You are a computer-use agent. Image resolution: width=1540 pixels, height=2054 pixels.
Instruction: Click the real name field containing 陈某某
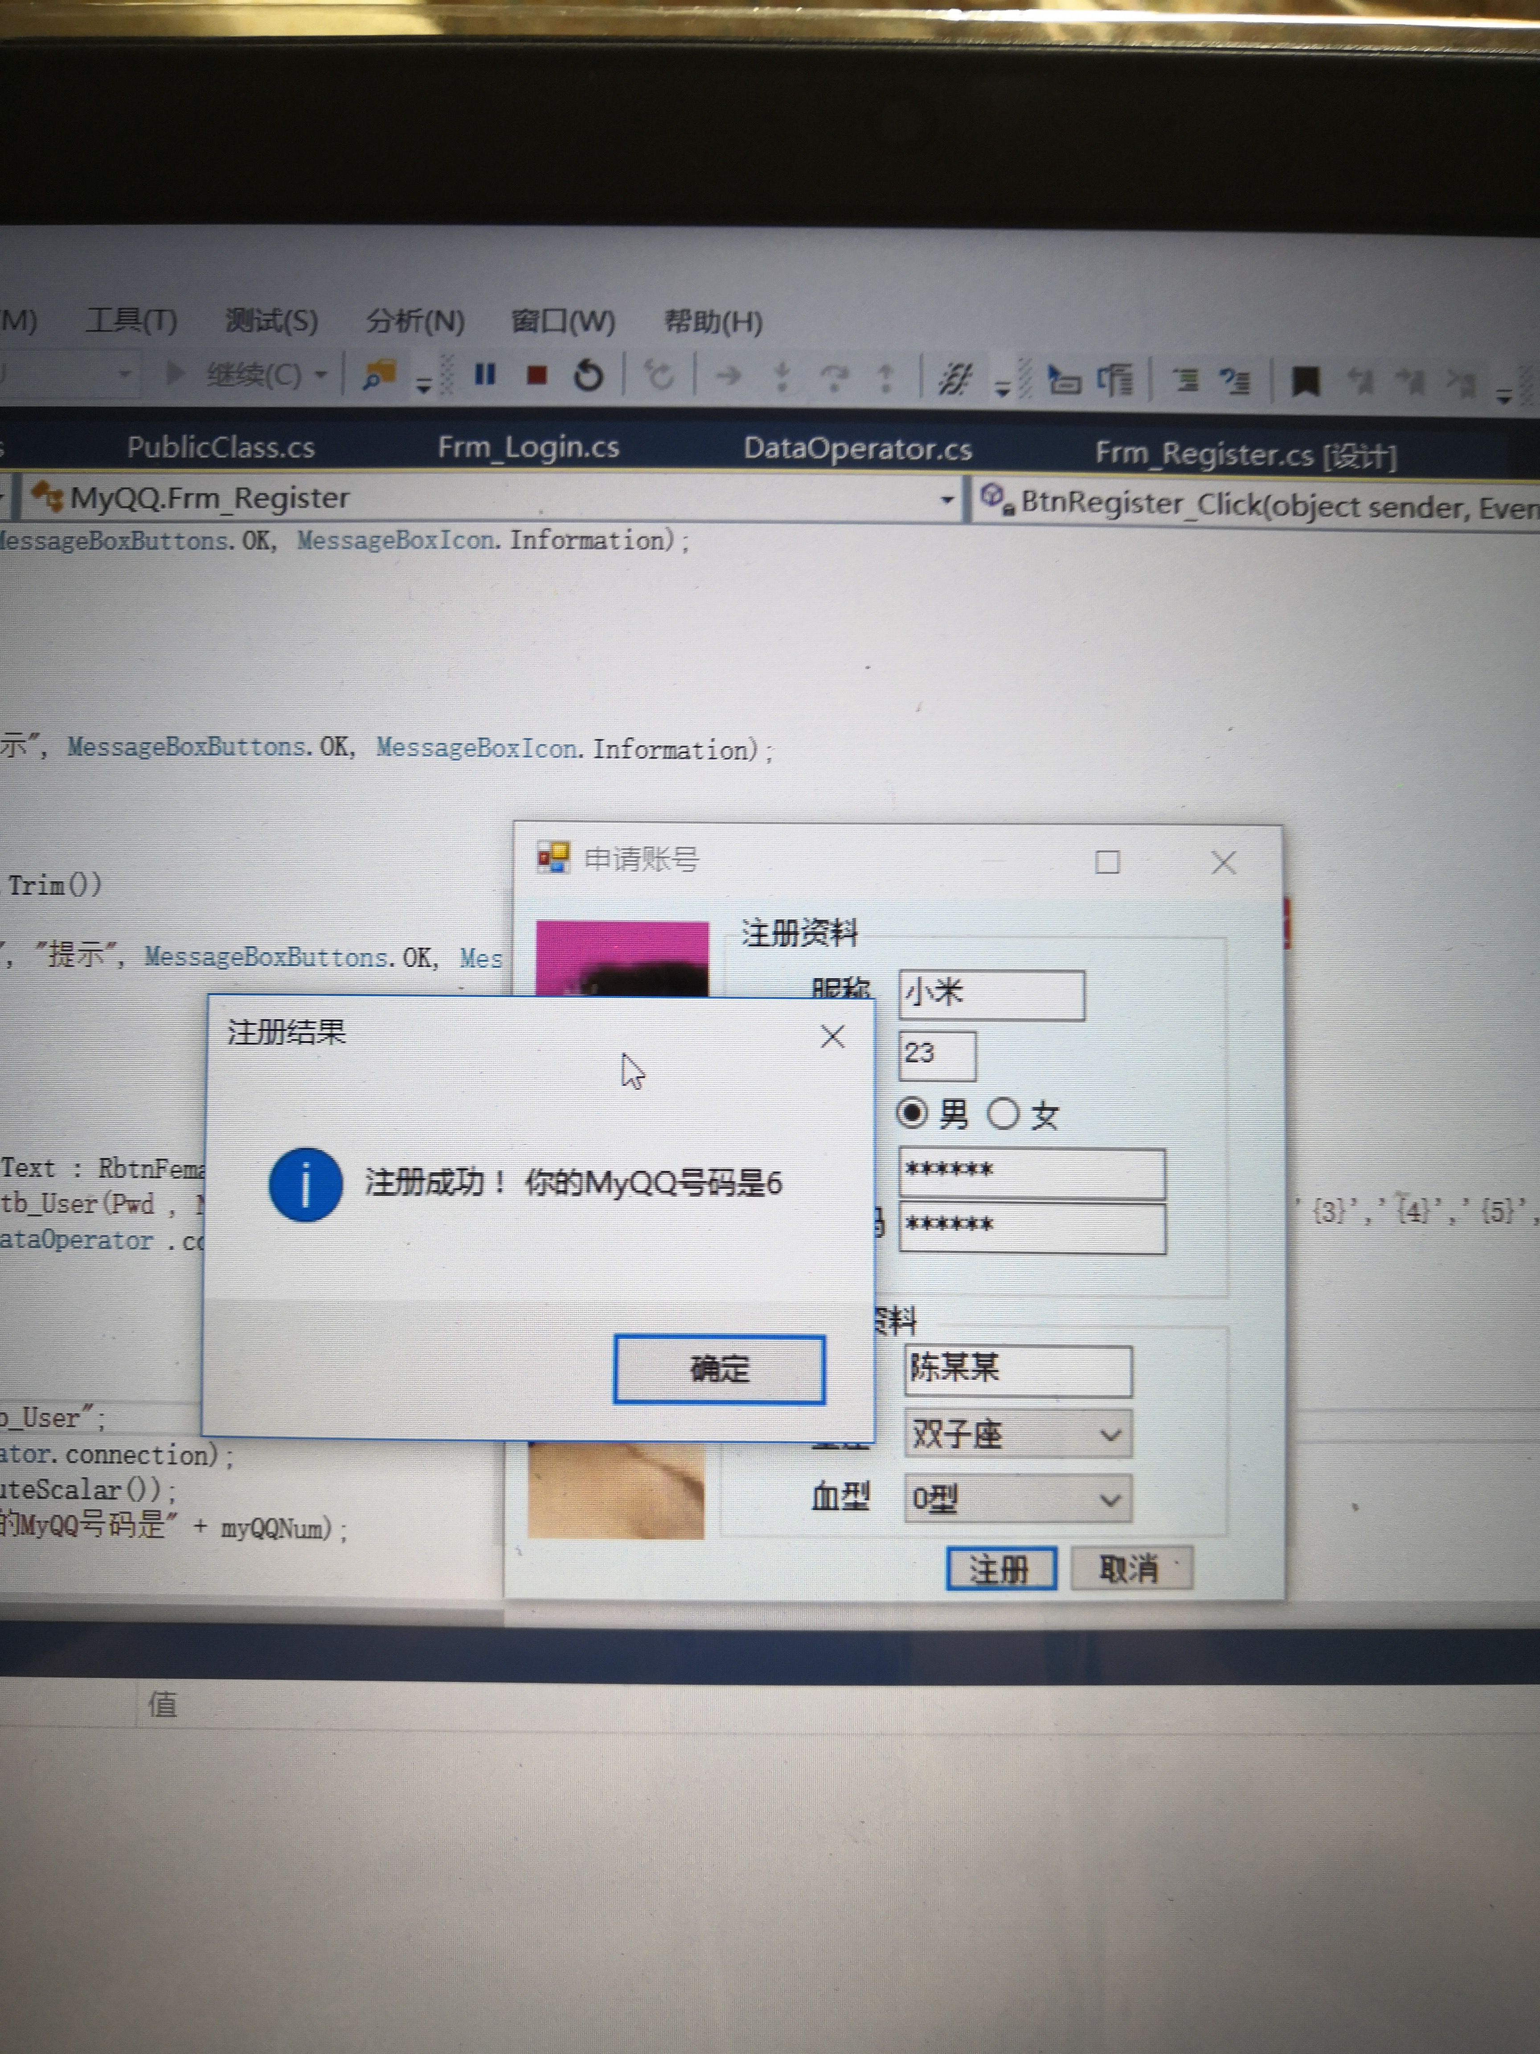pos(1018,1371)
